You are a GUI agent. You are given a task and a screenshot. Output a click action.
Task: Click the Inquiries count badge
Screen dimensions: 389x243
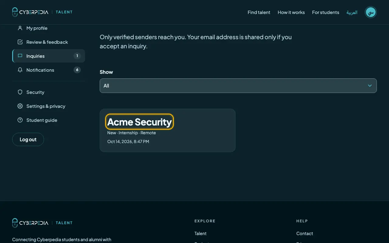(77, 56)
